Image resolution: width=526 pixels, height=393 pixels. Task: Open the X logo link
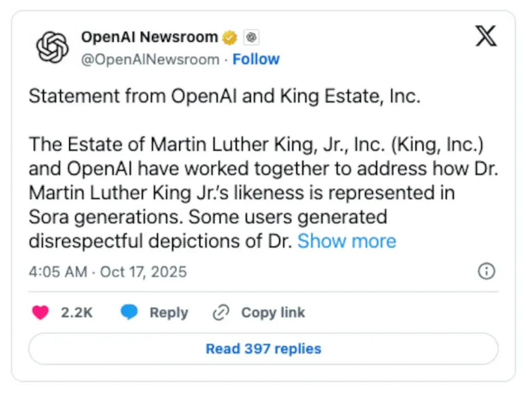(x=485, y=37)
